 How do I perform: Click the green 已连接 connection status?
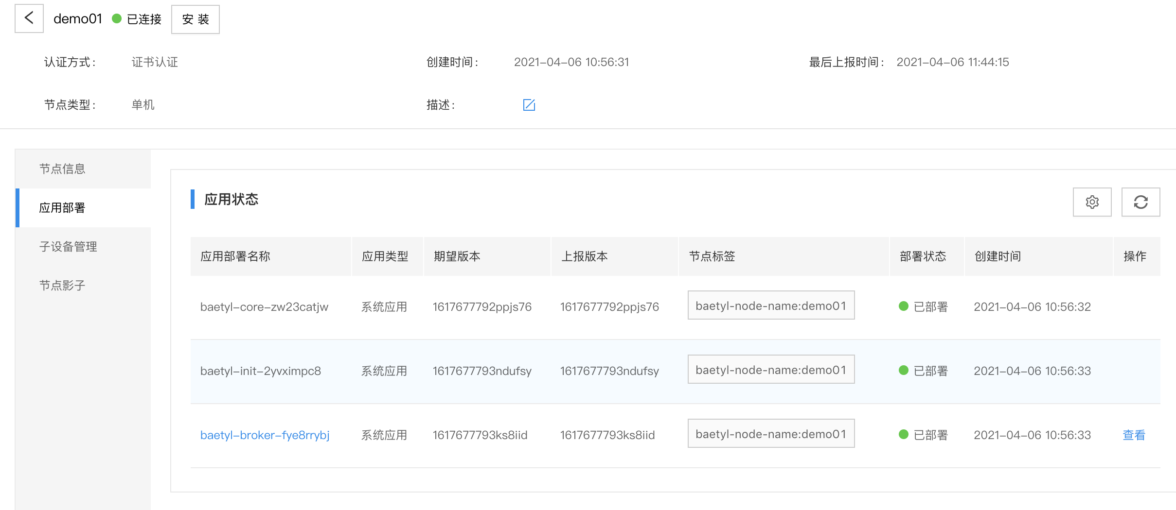tap(137, 19)
